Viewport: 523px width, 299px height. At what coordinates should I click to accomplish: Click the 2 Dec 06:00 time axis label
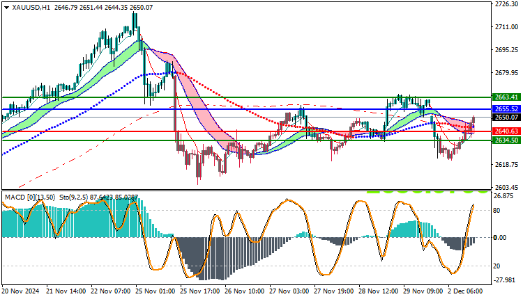pyautogui.click(x=466, y=291)
